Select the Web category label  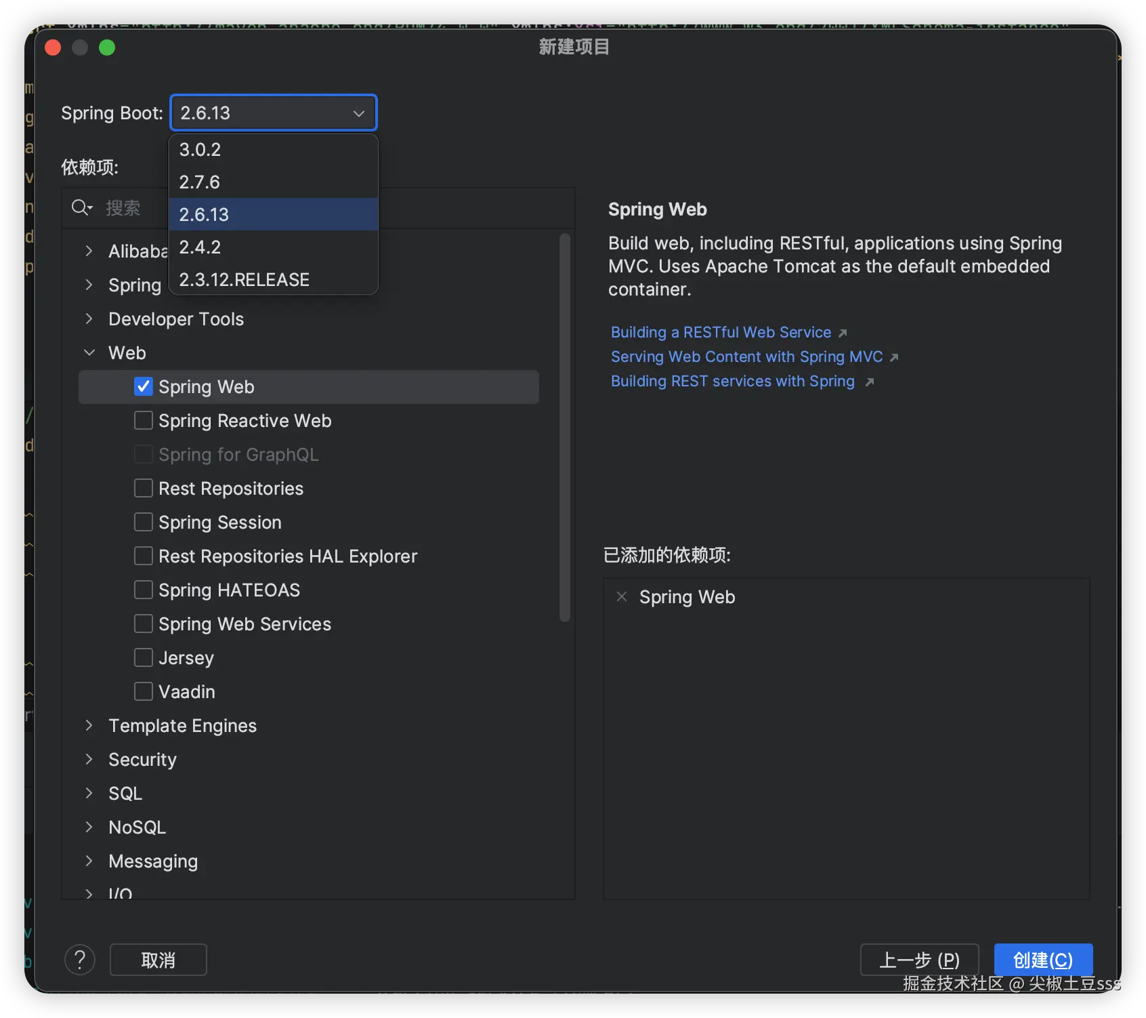127,352
